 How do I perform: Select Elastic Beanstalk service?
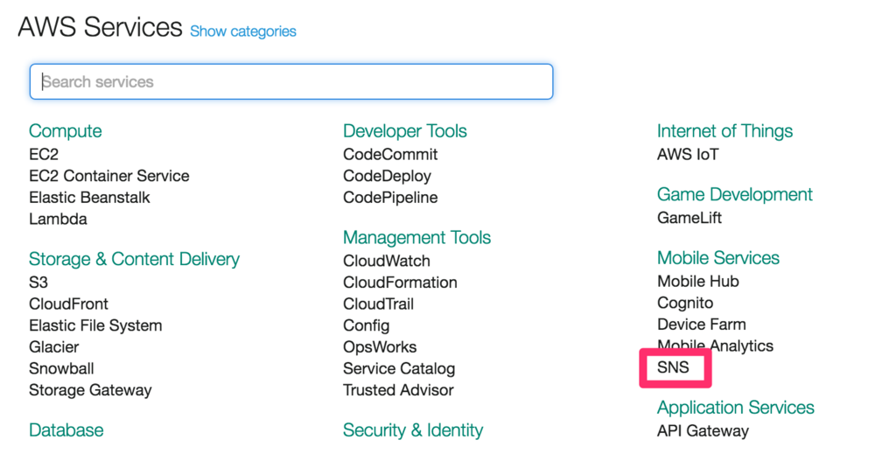pyautogui.click(x=90, y=198)
